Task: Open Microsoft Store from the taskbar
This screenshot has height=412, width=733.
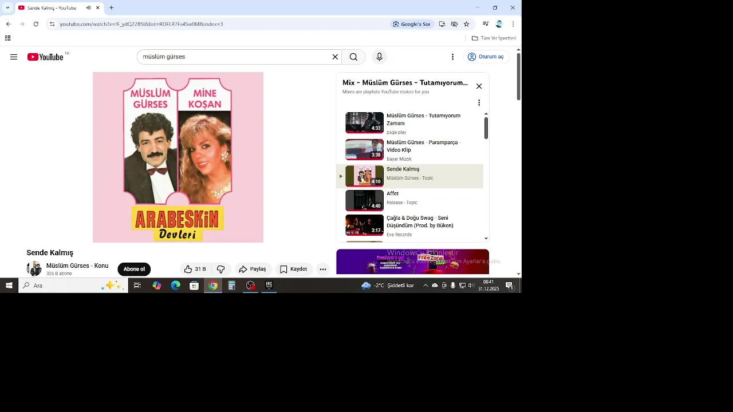Action: [x=194, y=286]
